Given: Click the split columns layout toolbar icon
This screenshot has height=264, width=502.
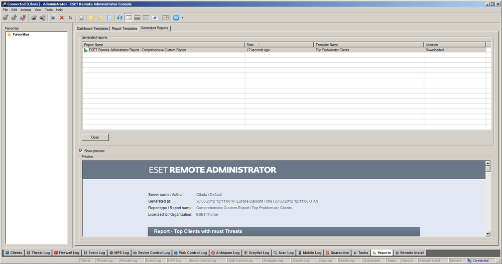Looking at the screenshot, I should [x=146, y=18].
